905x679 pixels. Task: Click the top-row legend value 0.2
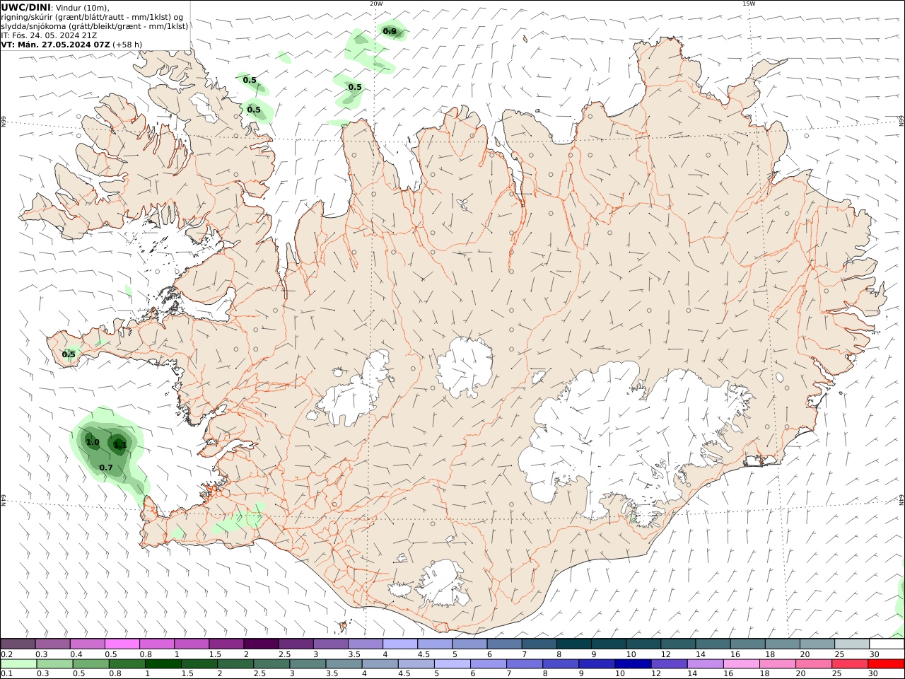[x=6, y=654]
